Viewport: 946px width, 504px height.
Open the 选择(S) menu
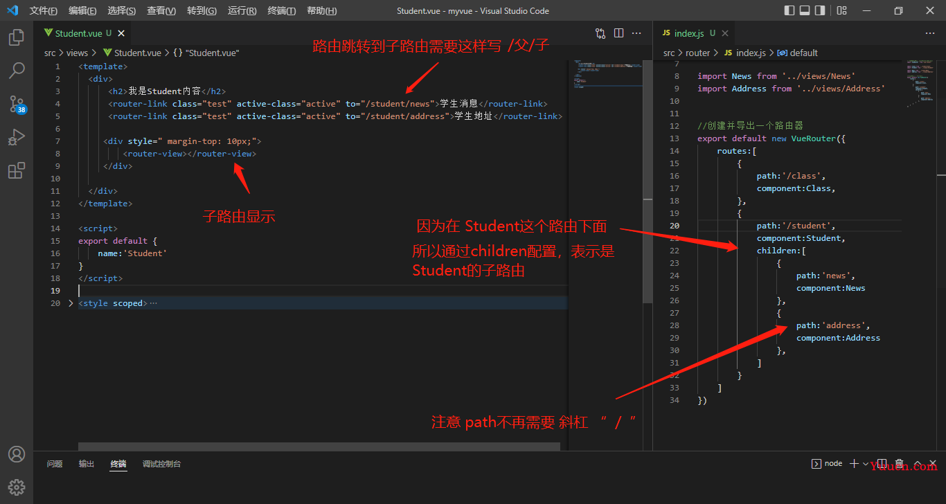tap(122, 10)
